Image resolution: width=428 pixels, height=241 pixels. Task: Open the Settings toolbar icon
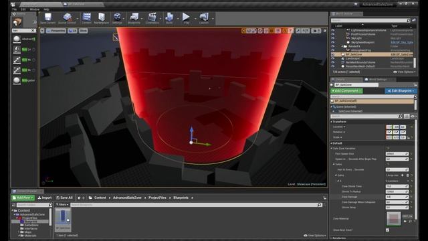click(x=117, y=18)
